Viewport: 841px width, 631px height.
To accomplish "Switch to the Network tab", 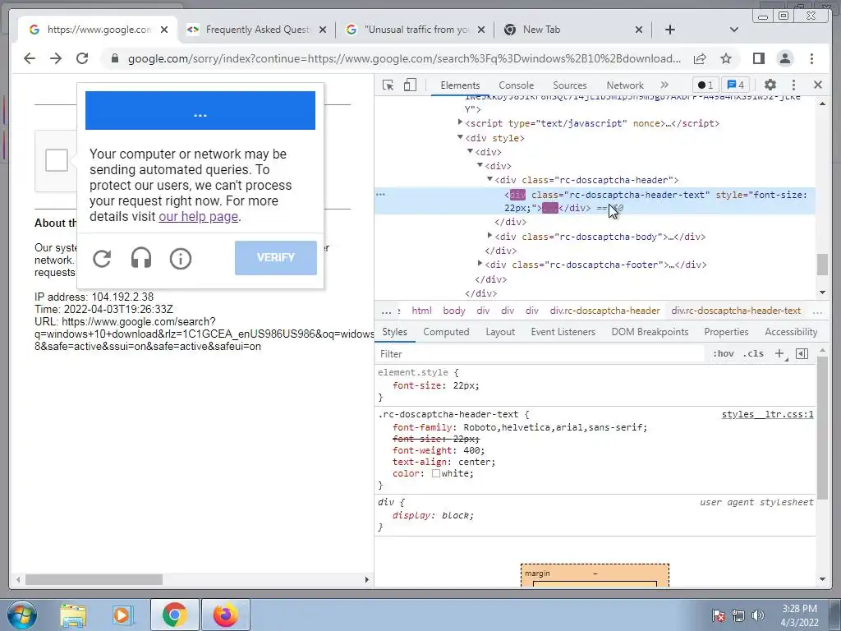I will coord(625,85).
